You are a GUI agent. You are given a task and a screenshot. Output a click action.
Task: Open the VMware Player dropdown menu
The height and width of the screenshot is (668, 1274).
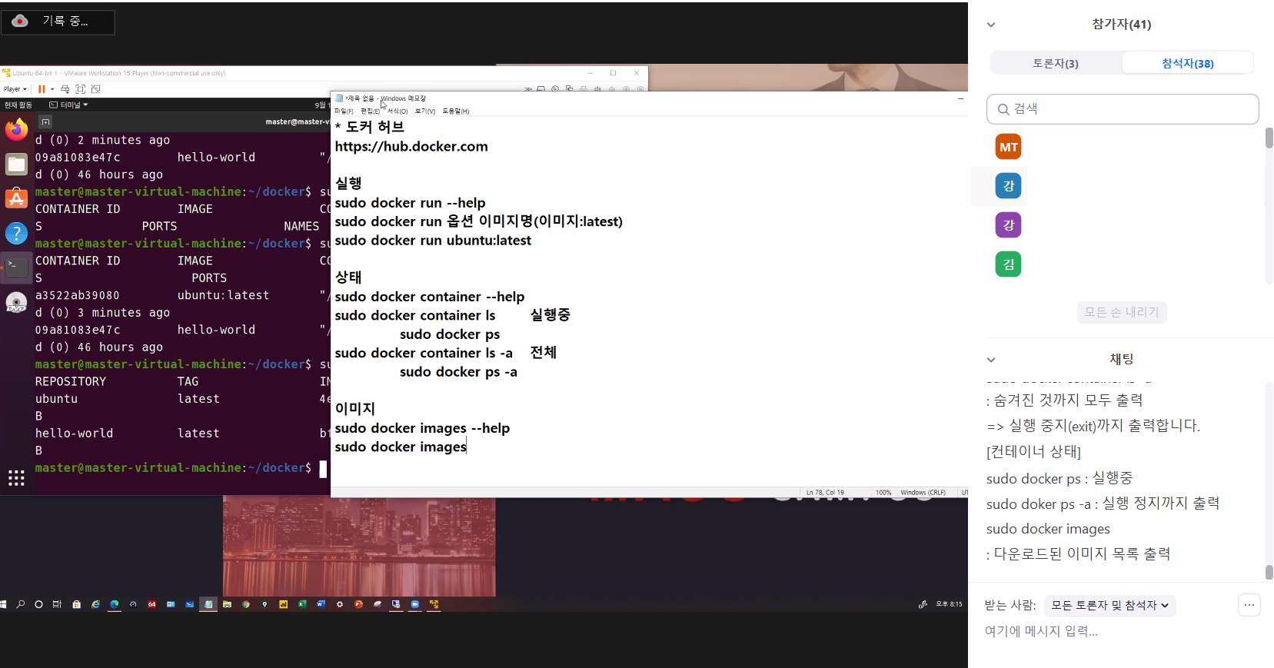tap(15, 89)
